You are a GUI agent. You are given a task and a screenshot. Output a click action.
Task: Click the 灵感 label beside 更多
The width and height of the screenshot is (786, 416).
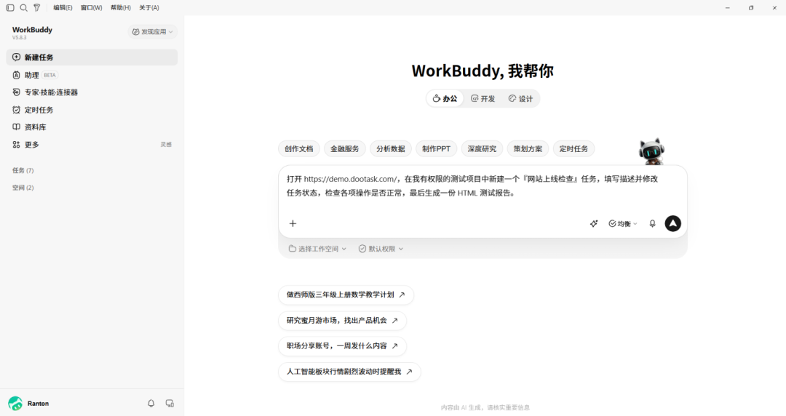(x=166, y=144)
